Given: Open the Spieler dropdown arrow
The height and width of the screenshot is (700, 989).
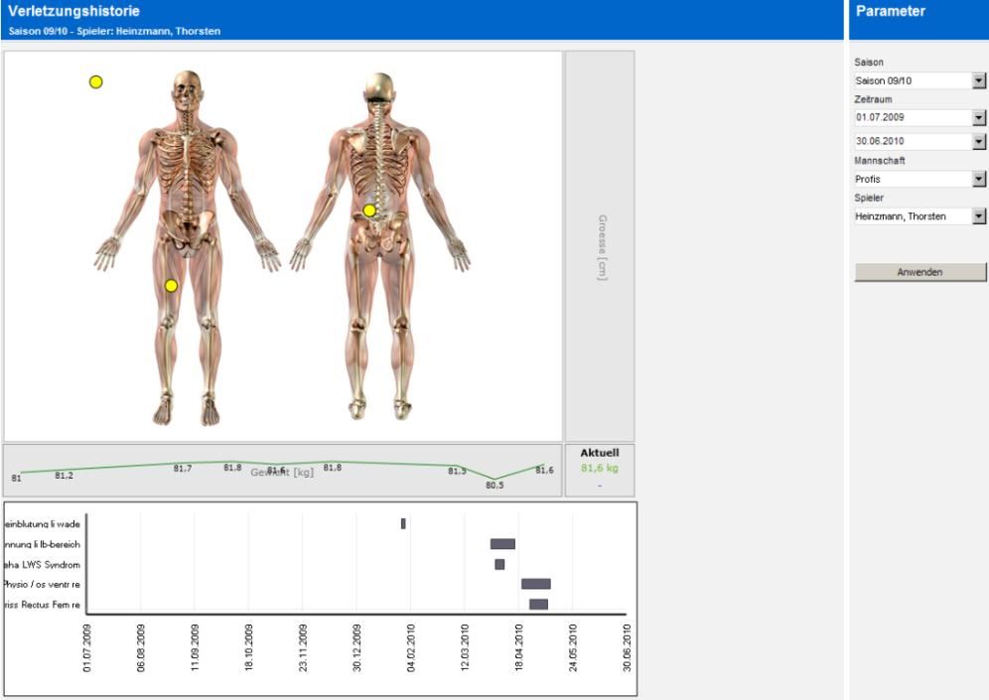Looking at the screenshot, I should [978, 216].
